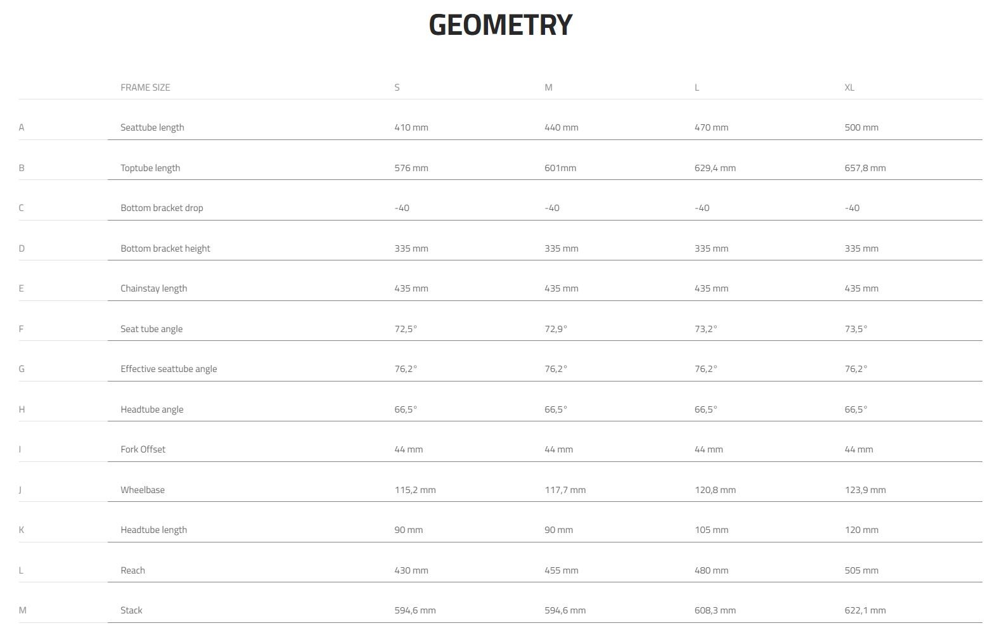Viewport: 997px width, 635px height.
Task: Click the L size column header
Action: pos(697,87)
